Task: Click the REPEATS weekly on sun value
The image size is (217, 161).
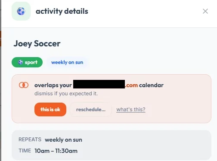Action: (x=63, y=140)
